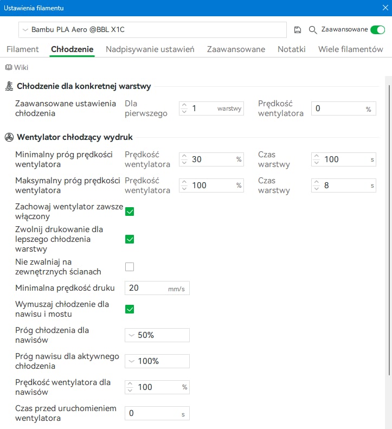The height and width of the screenshot is (429, 392).
Task: Go to the Notatki tab
Action: pos(291,49)
